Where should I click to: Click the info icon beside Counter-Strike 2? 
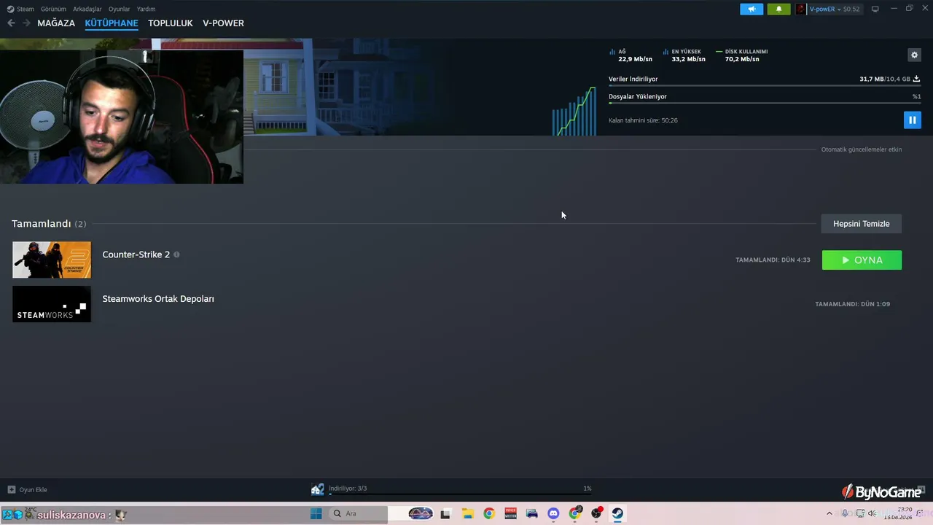pos(176,254)
